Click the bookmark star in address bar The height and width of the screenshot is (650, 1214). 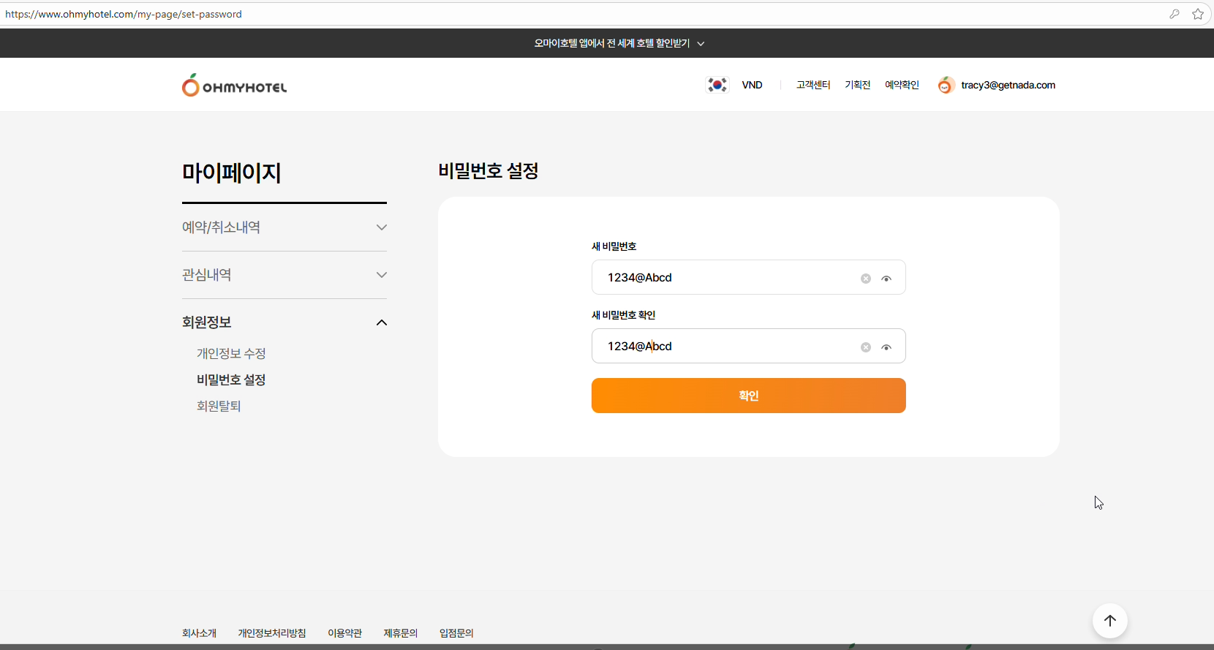coord(1198,14)
